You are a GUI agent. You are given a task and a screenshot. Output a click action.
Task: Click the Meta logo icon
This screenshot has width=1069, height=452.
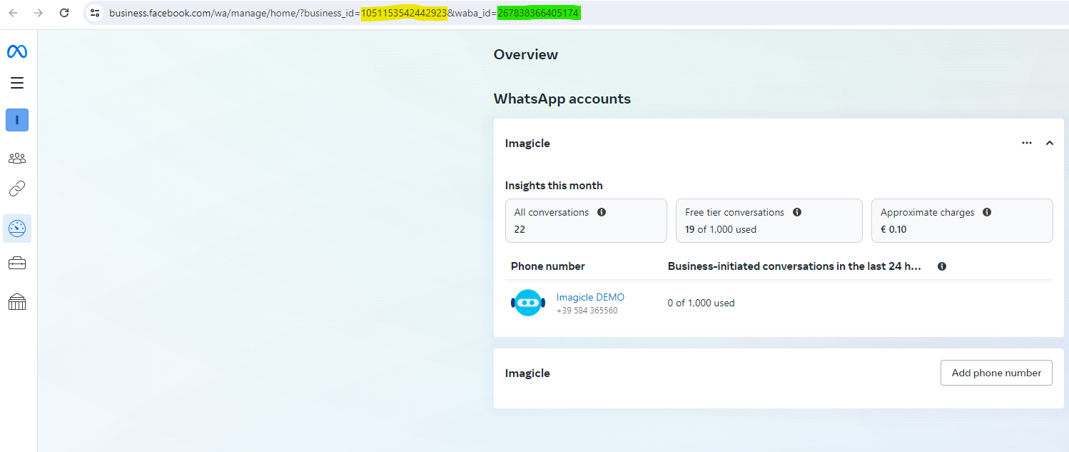[x=17, y=51]
